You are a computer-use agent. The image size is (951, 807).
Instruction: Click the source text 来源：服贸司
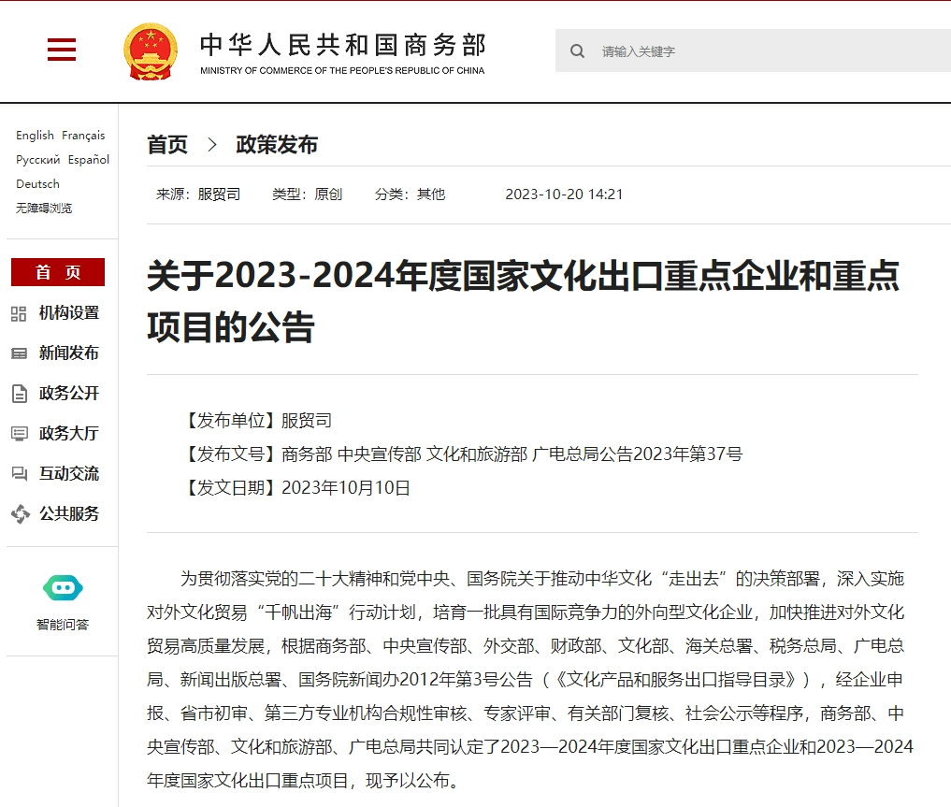[x=198, y=194]
